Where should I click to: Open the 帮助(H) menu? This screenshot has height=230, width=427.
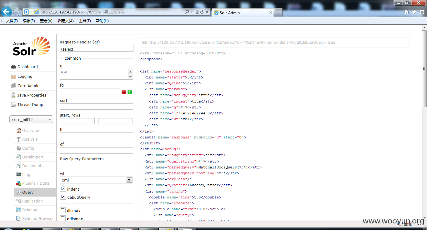pyautogui.click(x=102, y=21)
